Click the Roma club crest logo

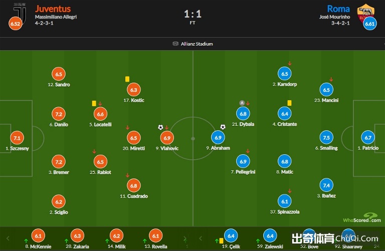point(365,12)
